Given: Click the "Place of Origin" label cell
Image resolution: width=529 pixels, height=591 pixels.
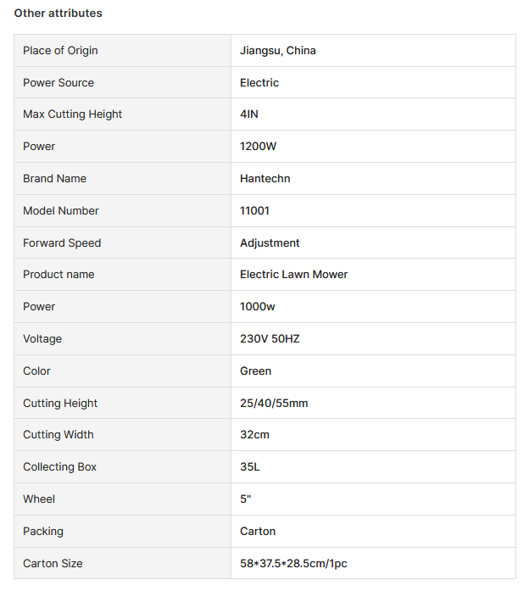Looking at the screenshot, I should pyautogui.click(x=60, y=51).
